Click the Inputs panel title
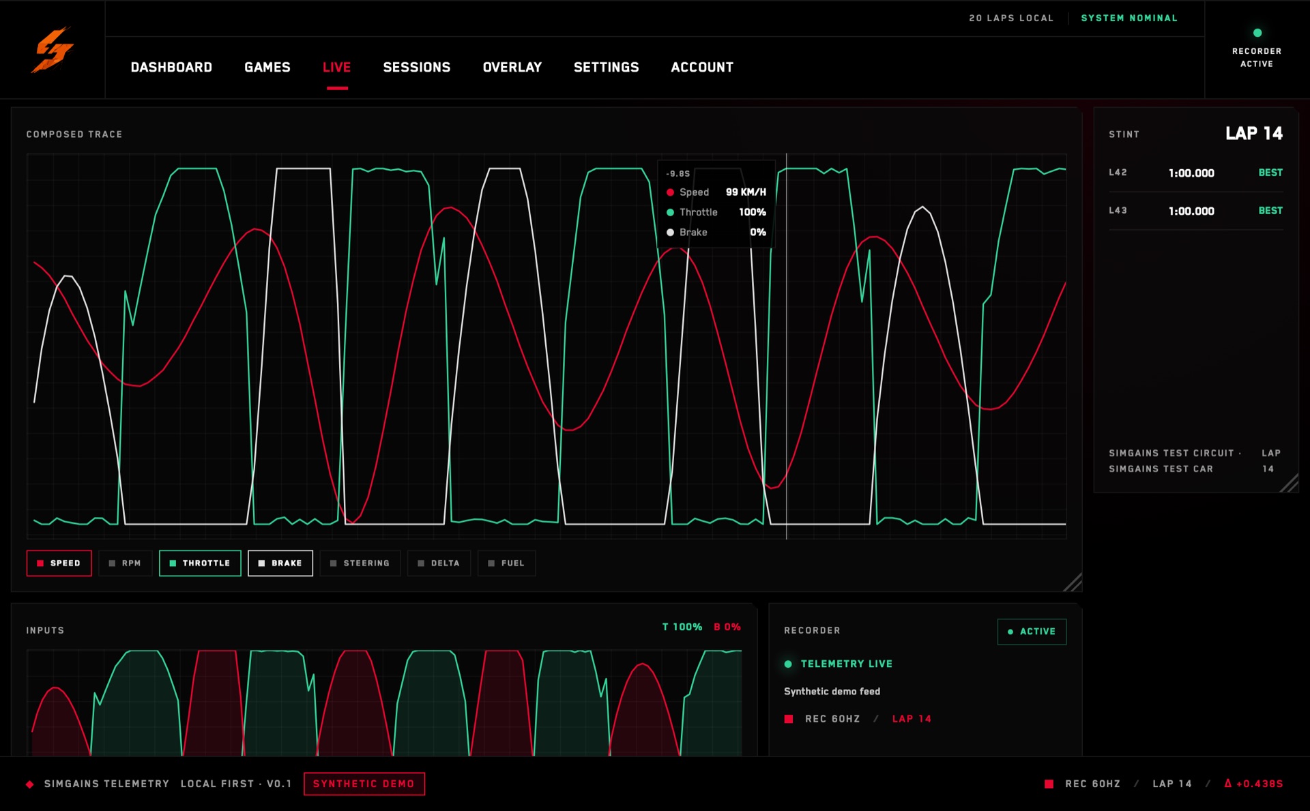The image size is (1310, 811). coord(45,630)
